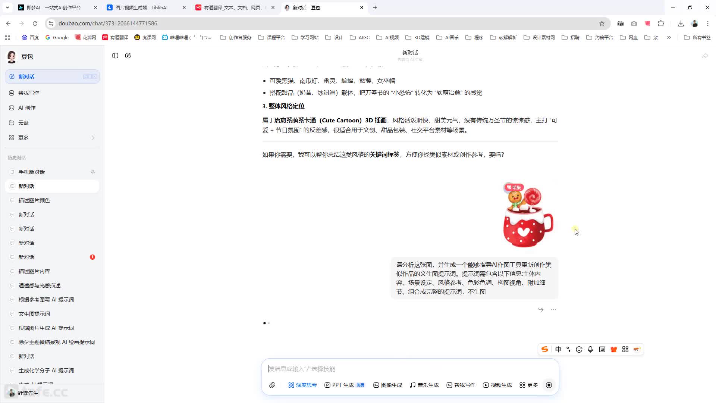Show more bookmarks with the chevron
716x403 pixels.
pyautogui.click(x=669, y=37)
